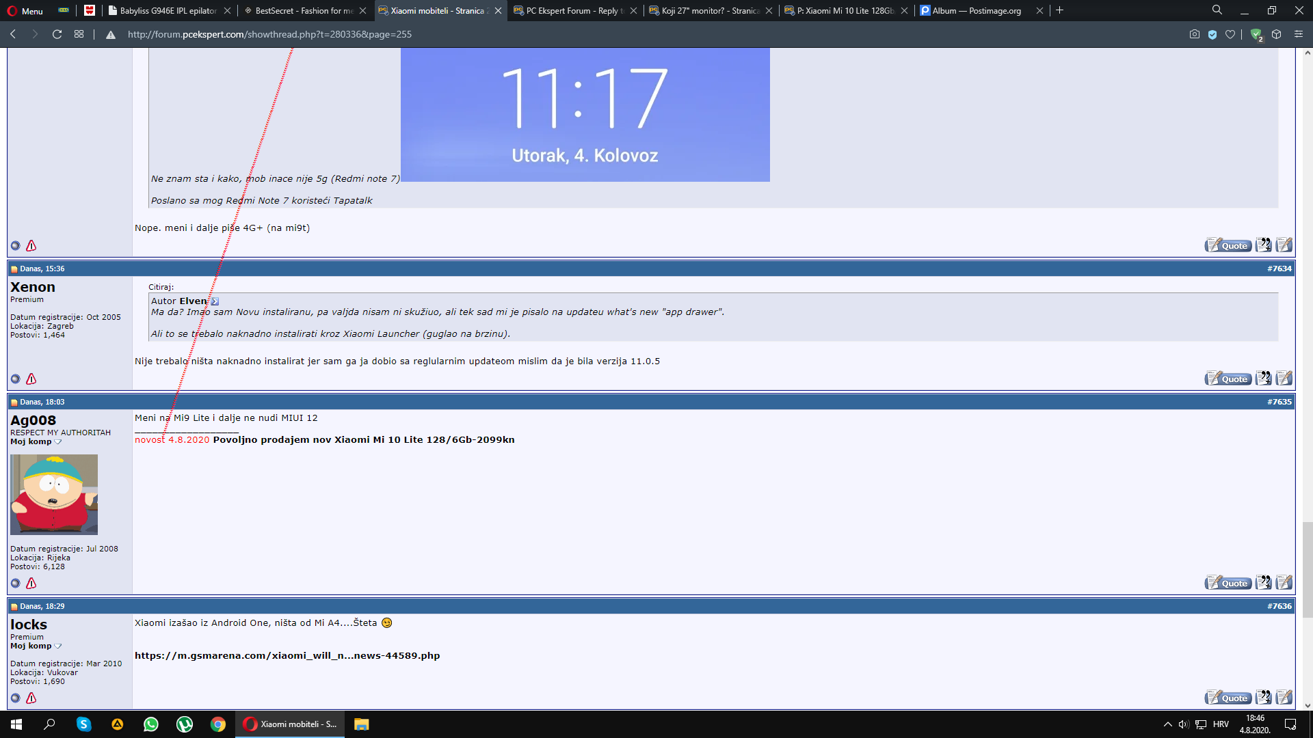1313x738 pixels.
Task: View original Elven post via arrow icon
Action: coord(215,301)
